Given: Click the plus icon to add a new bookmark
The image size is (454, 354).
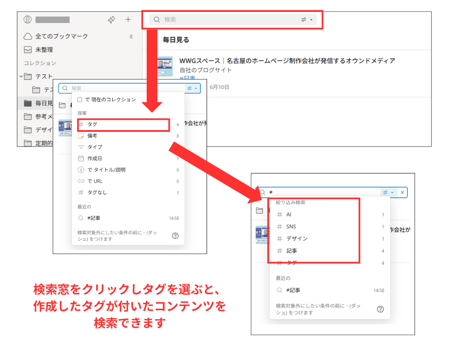Looking at the screenshot, I should tap(128, 19).
